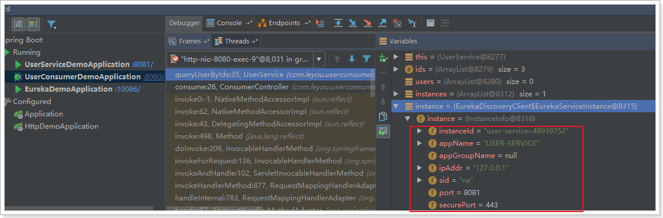Click the funnel filter icon in services toolbar

52,25
